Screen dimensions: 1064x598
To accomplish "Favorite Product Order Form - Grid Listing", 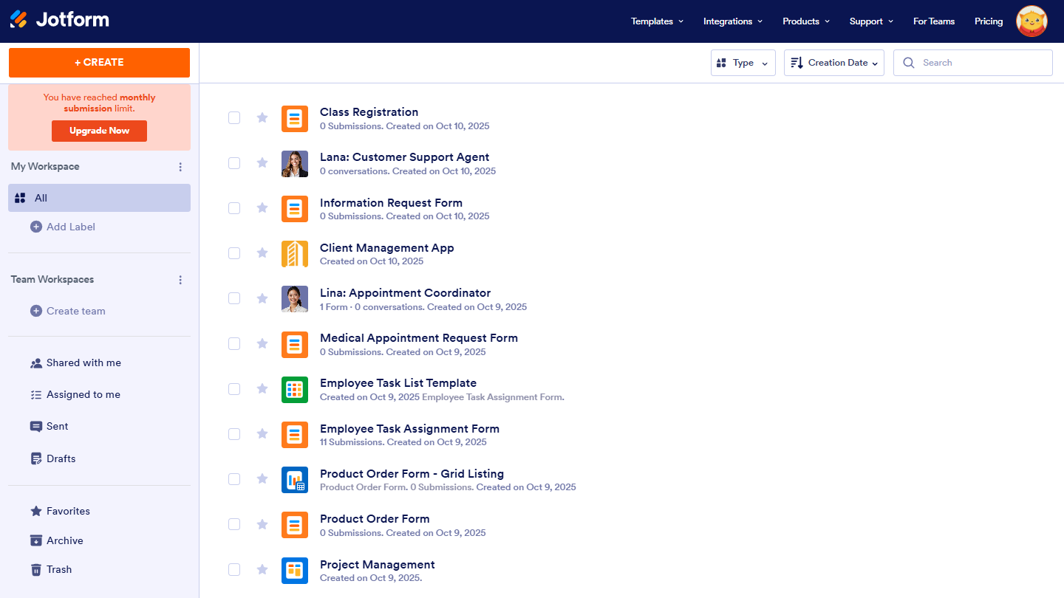I will point(262,479).
